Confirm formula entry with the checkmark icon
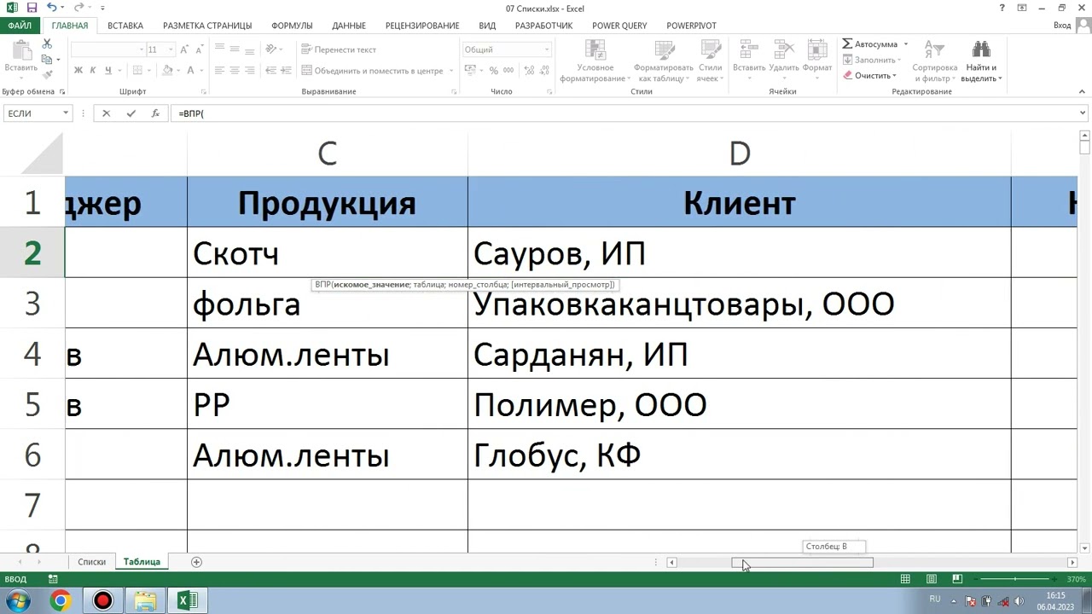The width and height of the screenshot is (1092, 614). pos(131,113)
